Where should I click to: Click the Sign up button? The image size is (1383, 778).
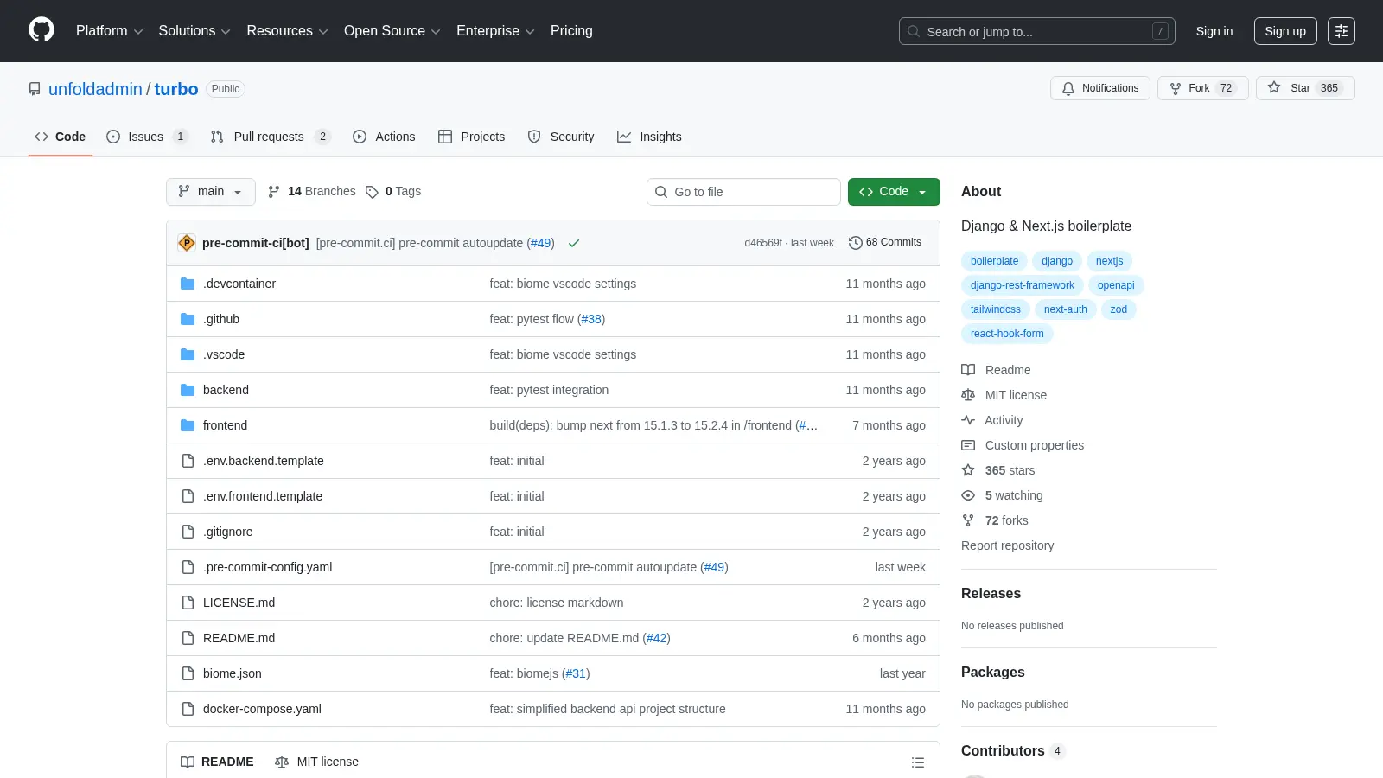pyautogui.click(x=1285, y=31)
